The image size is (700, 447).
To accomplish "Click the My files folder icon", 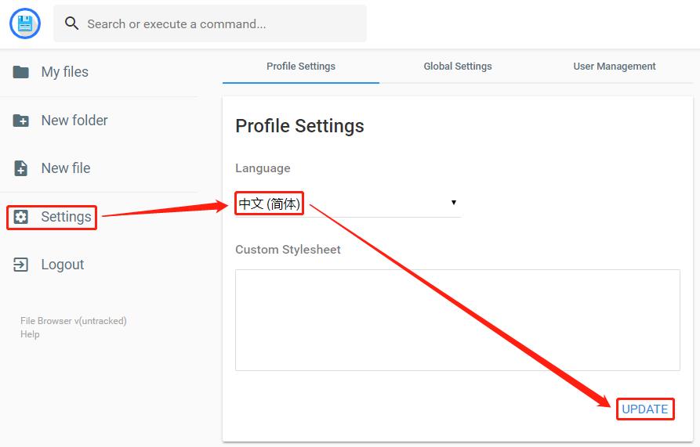I will point(20,72).
